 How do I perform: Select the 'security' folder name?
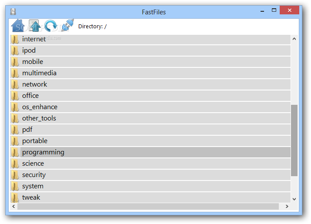tap(34, 175)
